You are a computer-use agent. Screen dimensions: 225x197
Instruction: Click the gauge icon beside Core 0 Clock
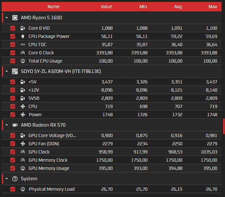pyautogui.click(x=23, y=53)
